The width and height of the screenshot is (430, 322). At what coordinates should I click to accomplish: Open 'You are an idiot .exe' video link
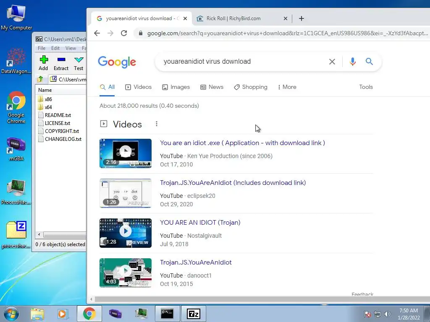click(x=242, y=143)
